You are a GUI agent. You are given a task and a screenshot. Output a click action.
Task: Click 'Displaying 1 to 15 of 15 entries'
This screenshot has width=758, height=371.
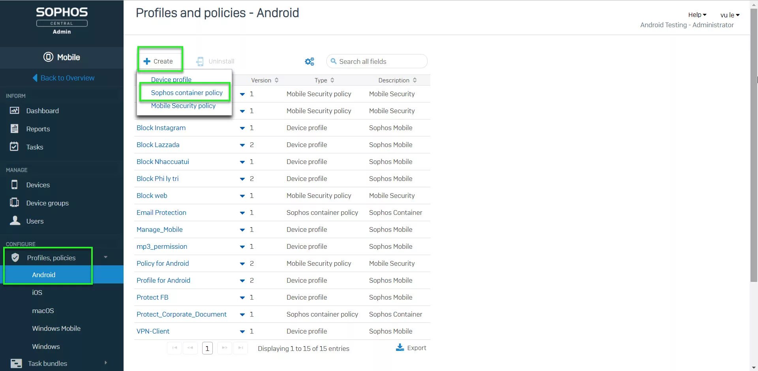pos(304,349)
